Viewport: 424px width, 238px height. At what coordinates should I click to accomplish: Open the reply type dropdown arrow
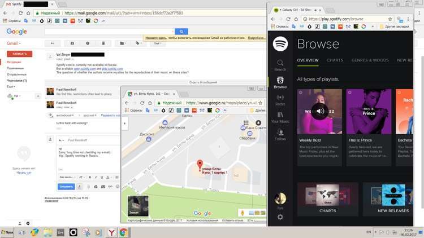(x=62, y=140)
